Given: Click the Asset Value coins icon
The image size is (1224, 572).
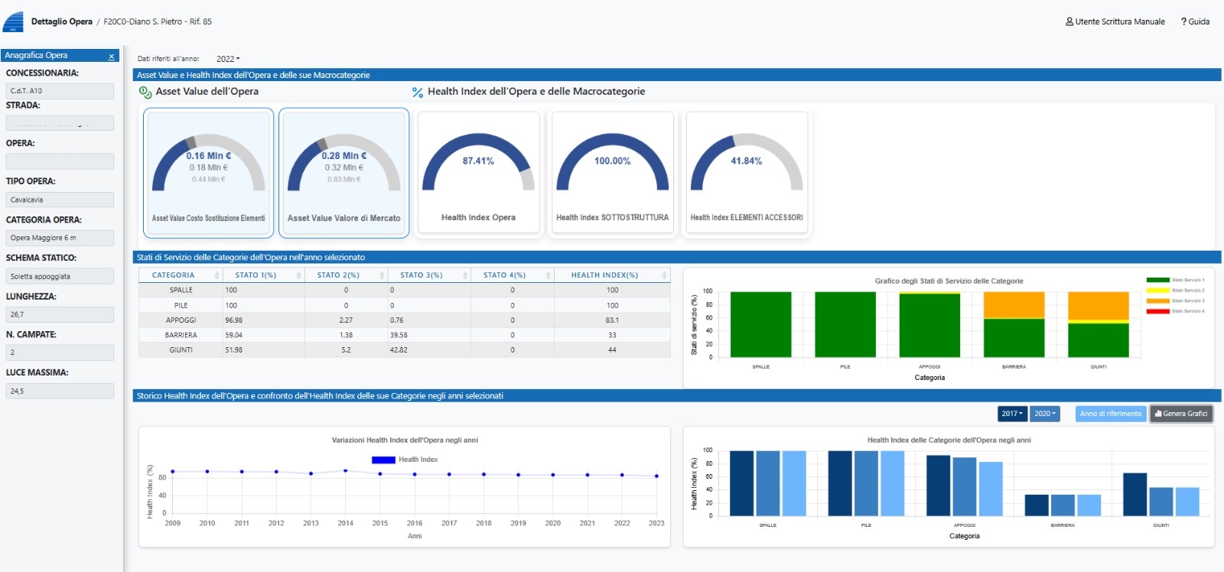Looking at the screenshot, I should (x=145, y=93).
